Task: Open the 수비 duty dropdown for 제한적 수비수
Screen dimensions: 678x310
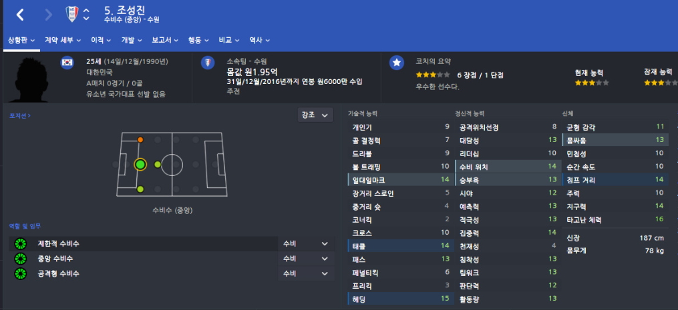Action: [x=306, y=244]
